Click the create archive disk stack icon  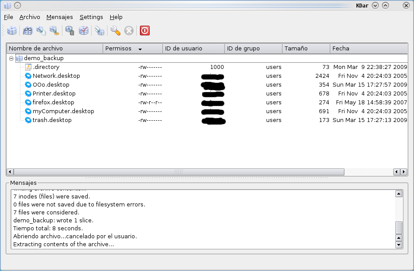[x=12, y=31]
